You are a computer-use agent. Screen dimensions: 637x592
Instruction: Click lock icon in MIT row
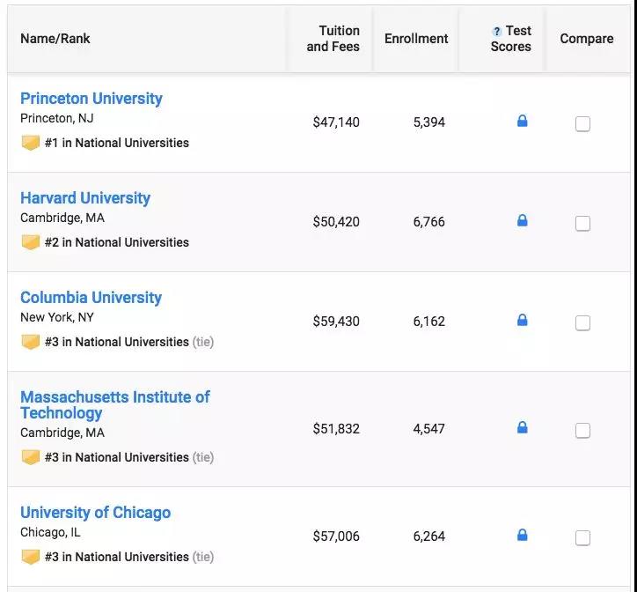pos(522,428)
